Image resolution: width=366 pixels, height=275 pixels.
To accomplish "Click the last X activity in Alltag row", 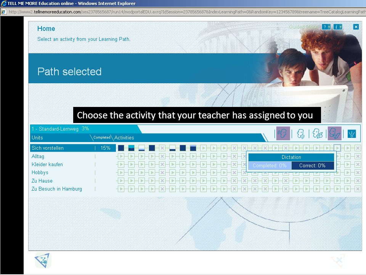I will [358, 156].
